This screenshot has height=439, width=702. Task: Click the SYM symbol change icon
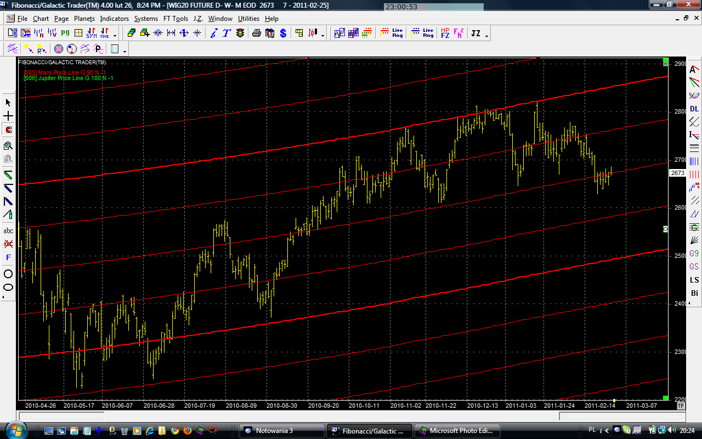click(91, 33)
